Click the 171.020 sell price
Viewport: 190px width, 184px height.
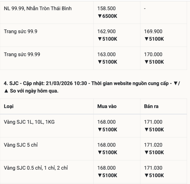pos(153,145)
